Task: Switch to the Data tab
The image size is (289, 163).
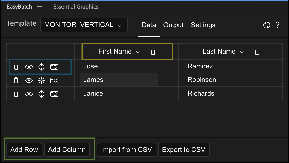Action: click(149, 25)
